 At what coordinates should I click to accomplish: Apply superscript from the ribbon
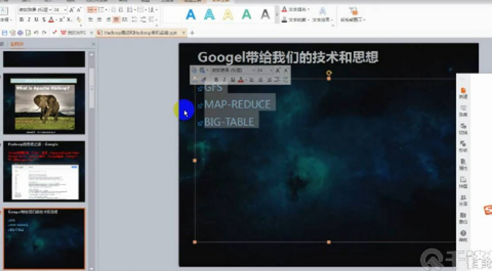[61, 19]
